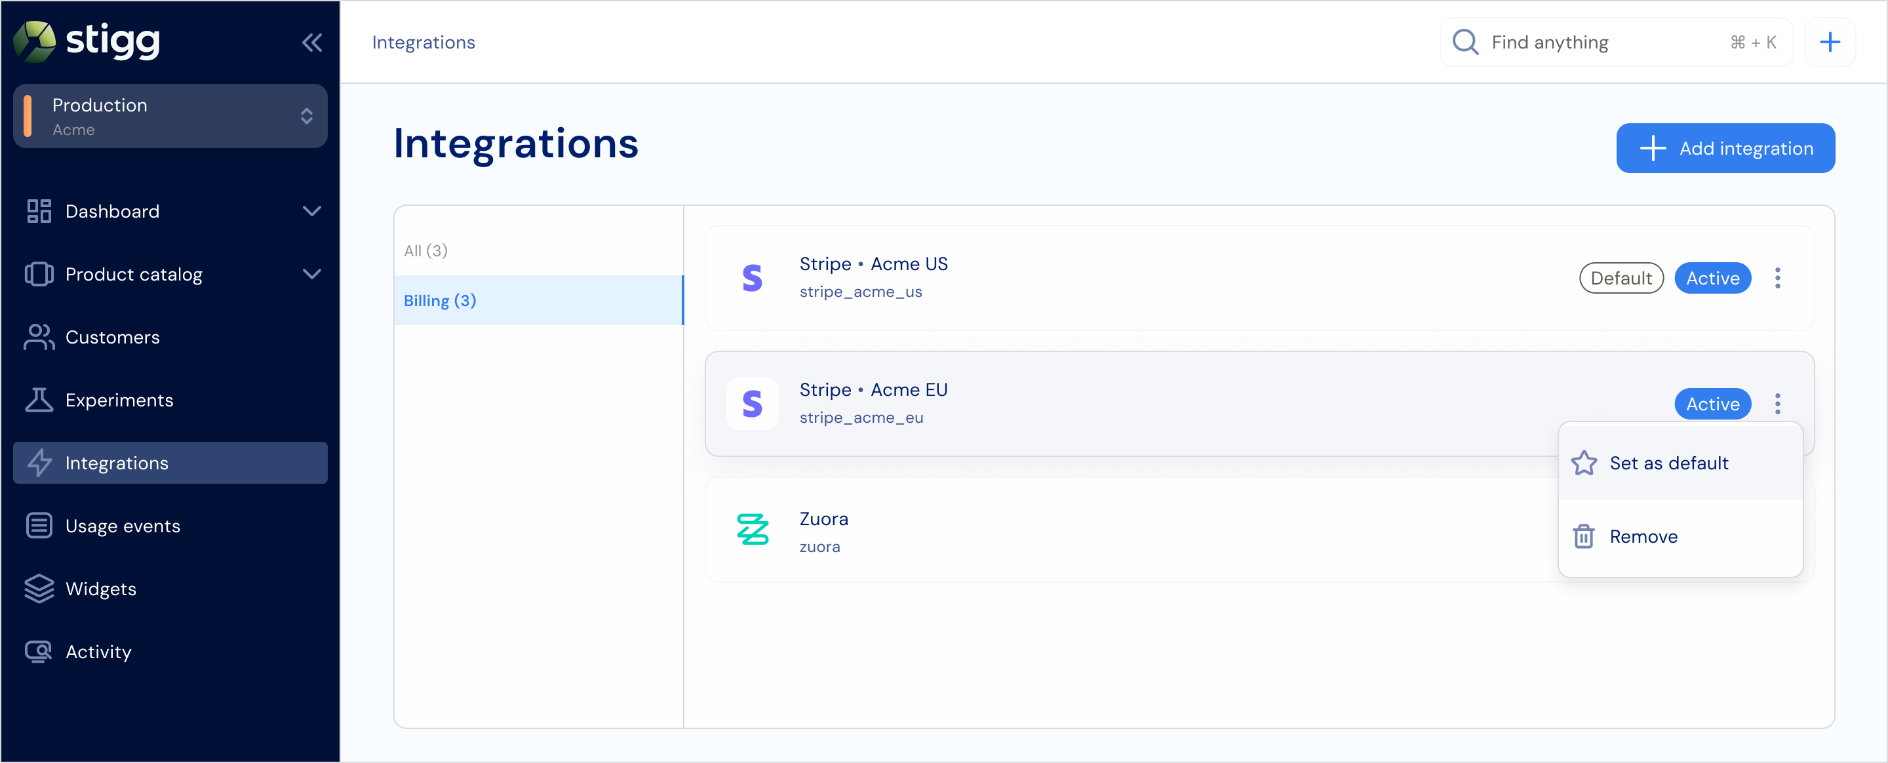Click the trash icon beside Remove
The width and height of the screenshot is (1888, 763).
coord(1583,536)
